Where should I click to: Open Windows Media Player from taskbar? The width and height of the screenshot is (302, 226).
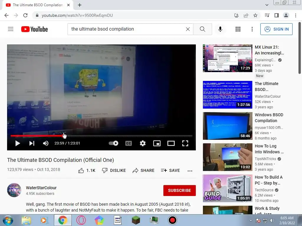pyautogui.click(x=44, y=220)
